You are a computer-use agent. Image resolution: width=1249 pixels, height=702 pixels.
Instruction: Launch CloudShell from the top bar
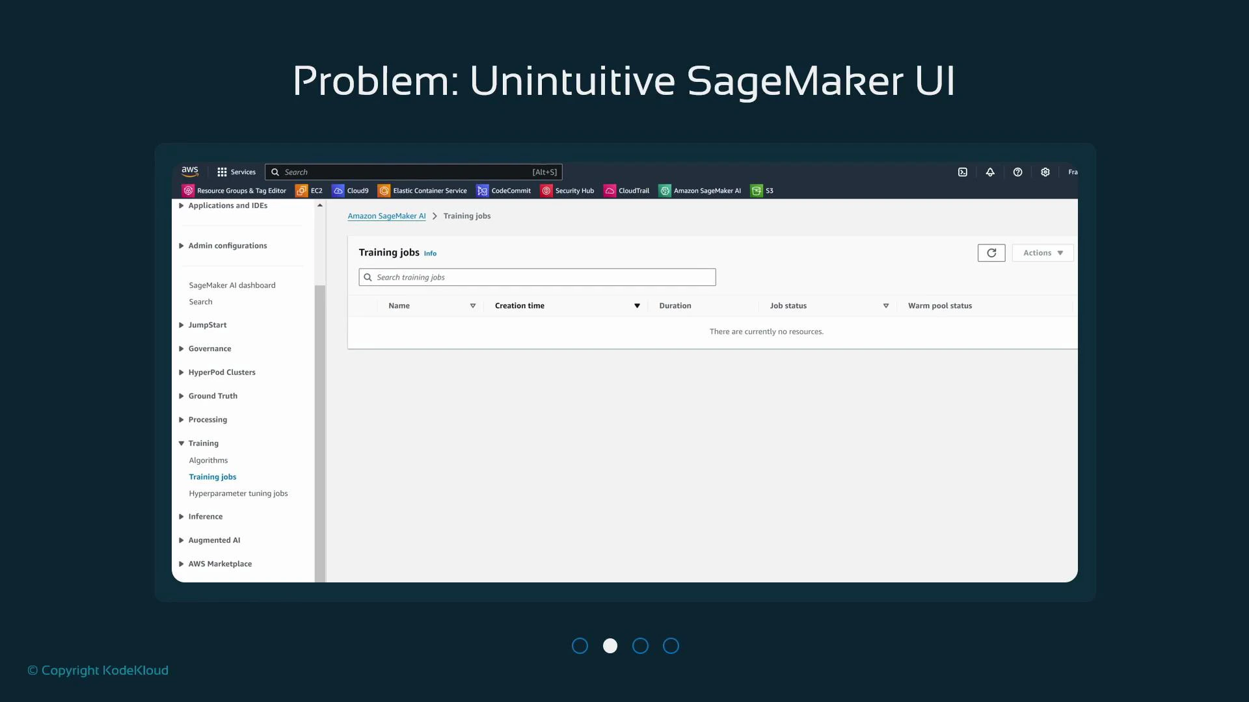click(x=963, y=172)
